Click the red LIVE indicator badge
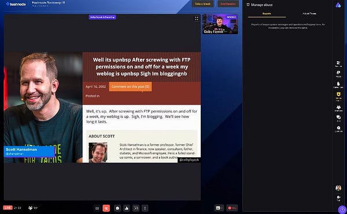347x214 pixels. point(8,208)
